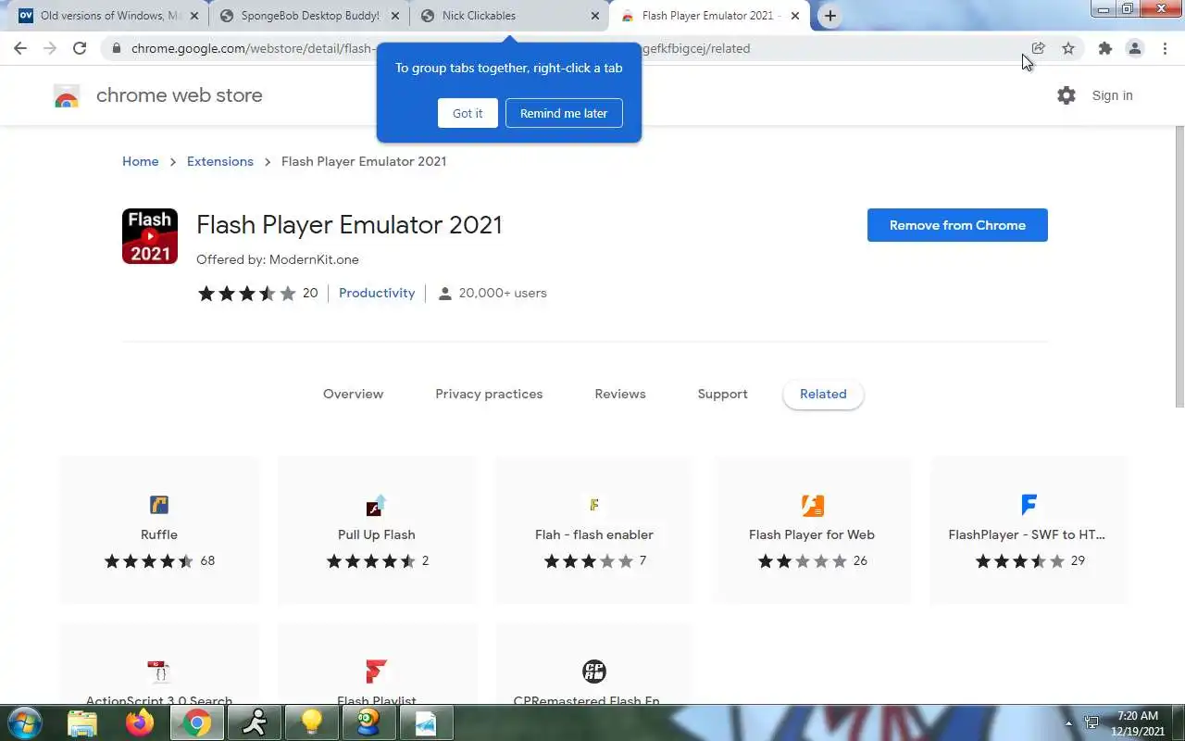Open a new browser tab
Image resolution: width=1185 pixels, height=741 pixels.
click(x=830, y=16)
